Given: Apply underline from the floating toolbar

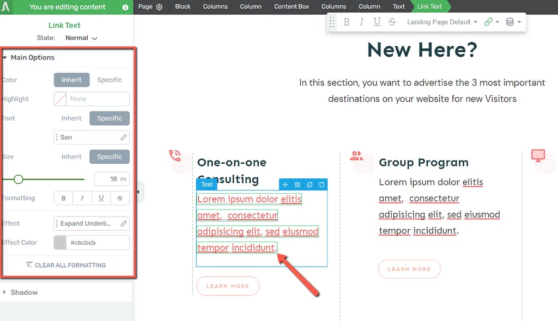Looking at the screenshot, I should (x=377, y=22).
